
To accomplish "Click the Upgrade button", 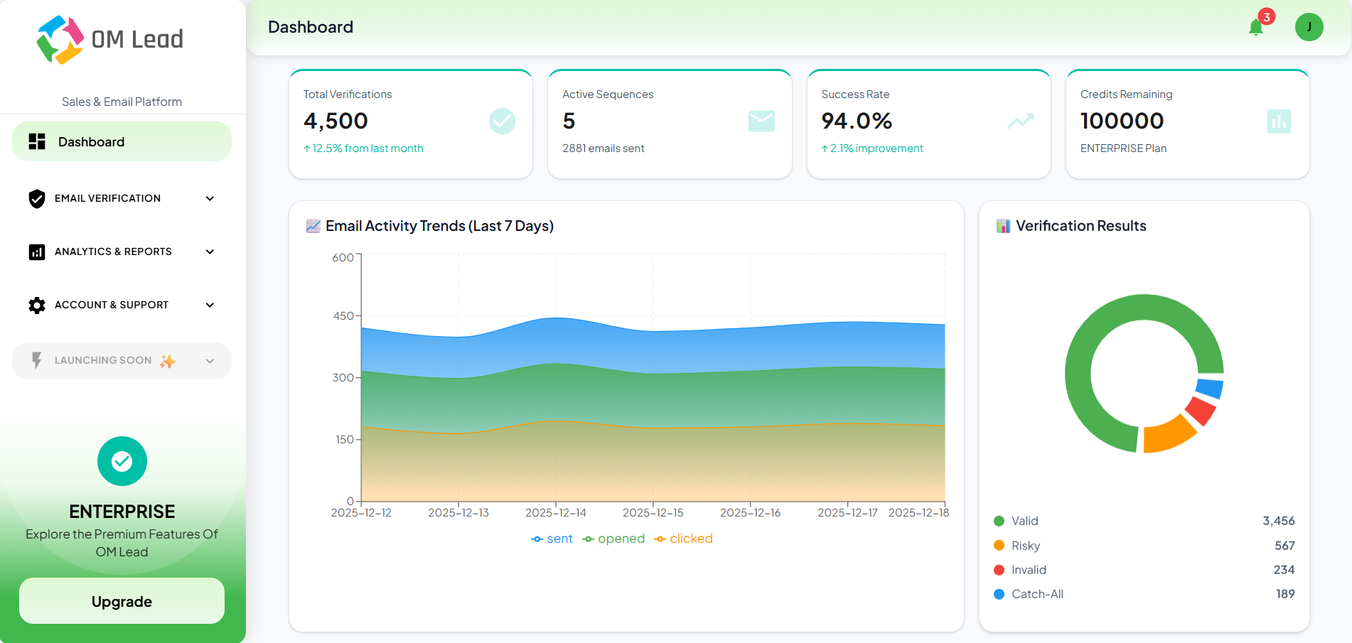I will (121, 600).
